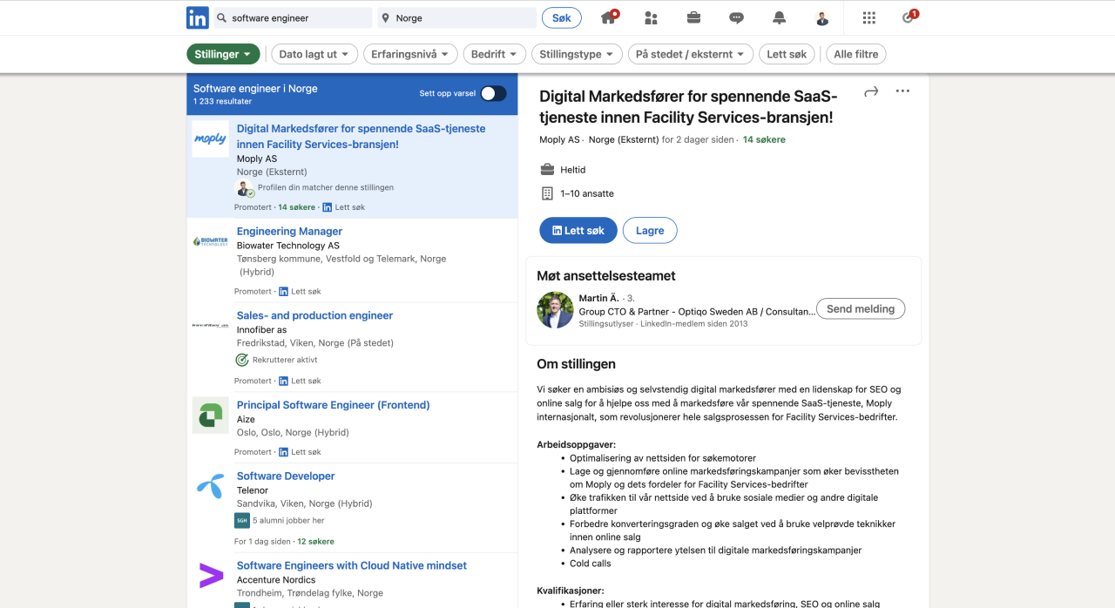Toggle the Sett opp varsel switch
This screenshot has height=608, width=1115.
(493, 93)
